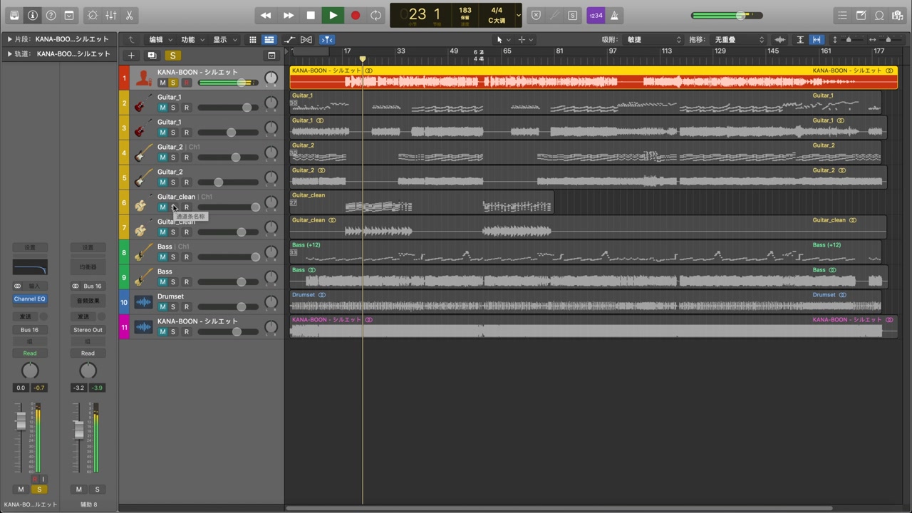The height and width of the screenshot is (513, 912).
Task: Click the Stereo Out output slot
Action: (88, 330)
